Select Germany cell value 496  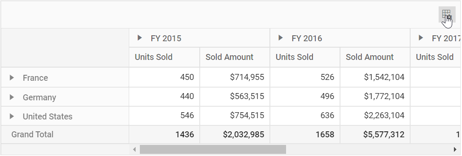point(305,96)
